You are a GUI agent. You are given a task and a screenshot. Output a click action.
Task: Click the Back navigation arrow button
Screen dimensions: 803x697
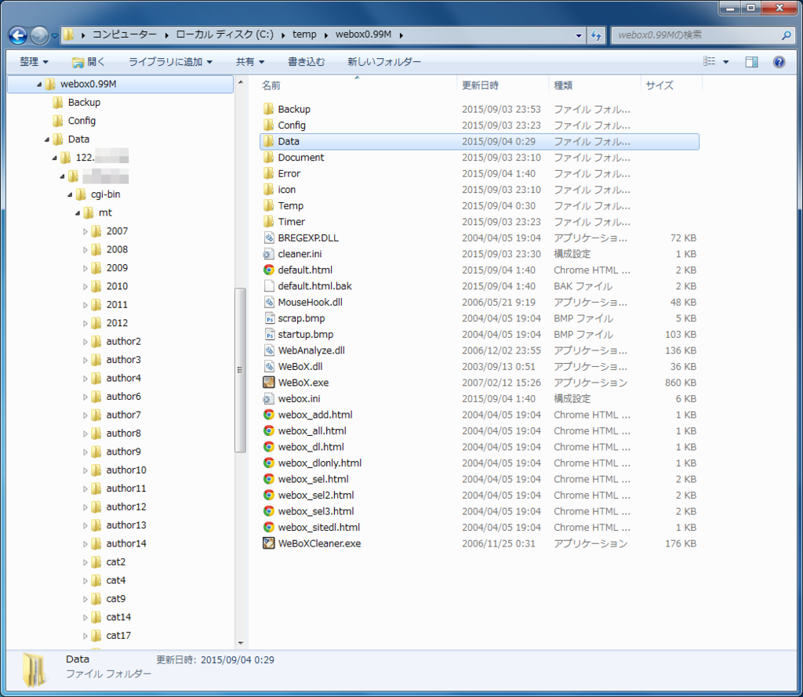(18, 35)
